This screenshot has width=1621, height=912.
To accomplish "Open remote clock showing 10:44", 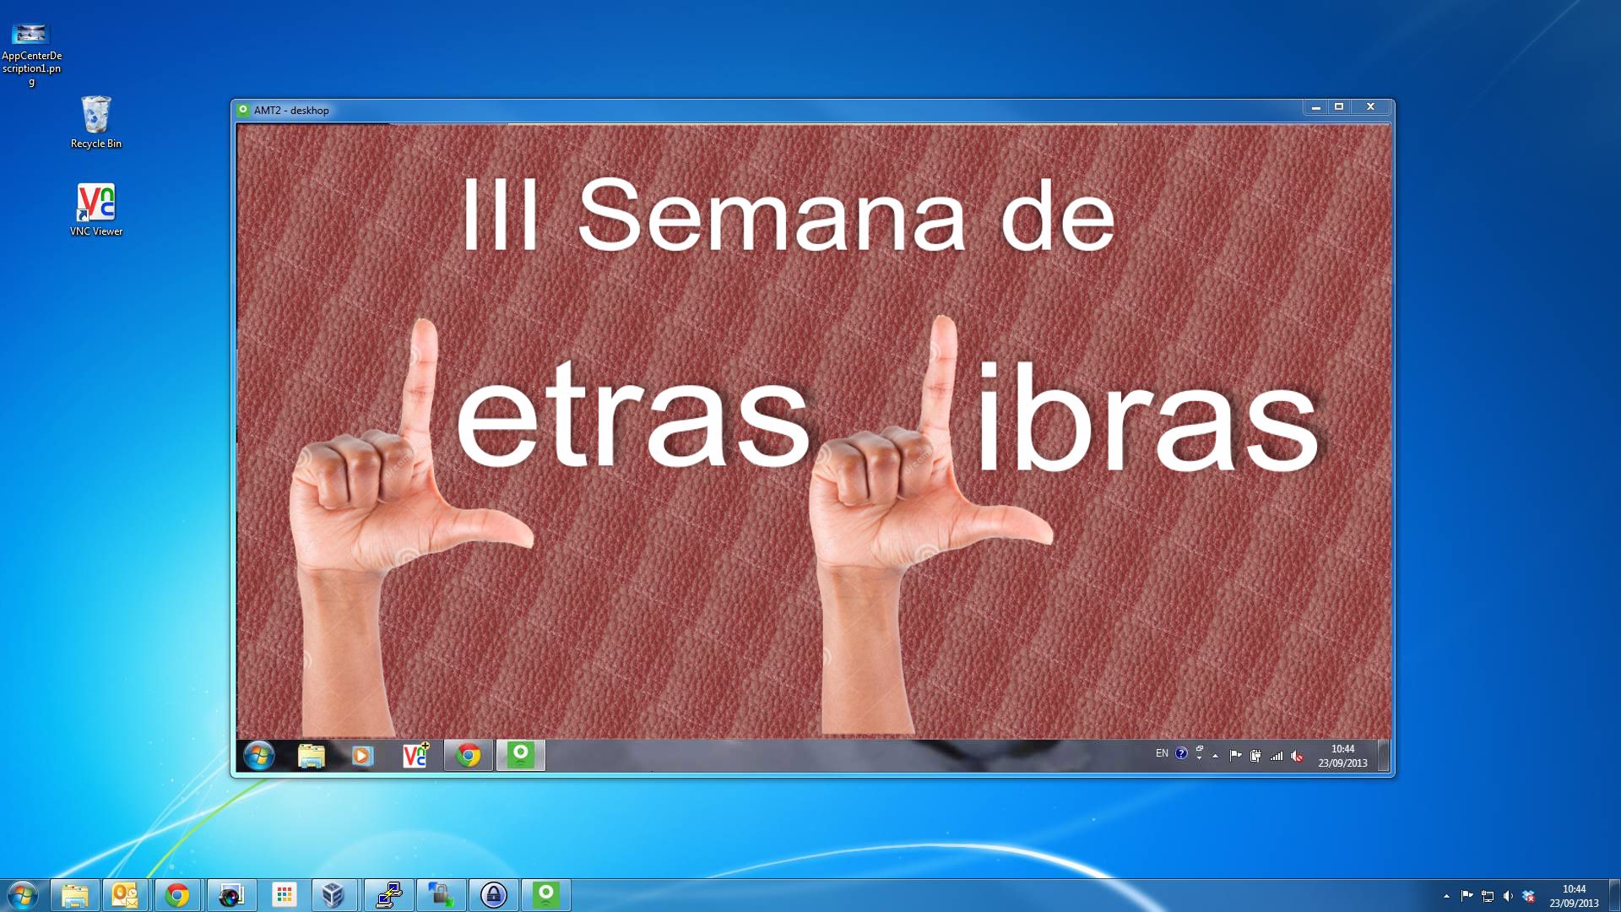I will 1342,756.
